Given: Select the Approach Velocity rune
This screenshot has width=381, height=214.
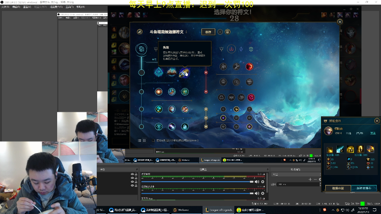Looking at the screenshot, I should [172, 126].
